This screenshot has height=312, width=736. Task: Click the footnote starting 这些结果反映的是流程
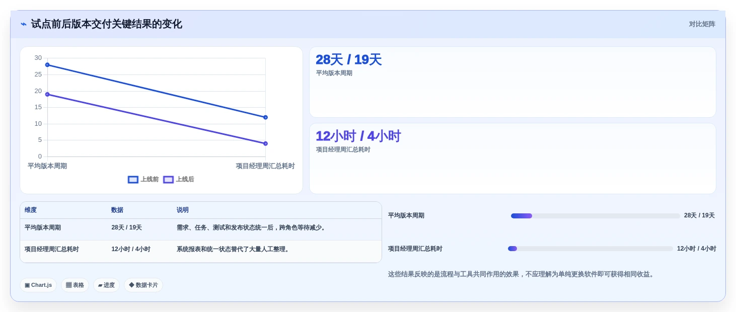522,275
